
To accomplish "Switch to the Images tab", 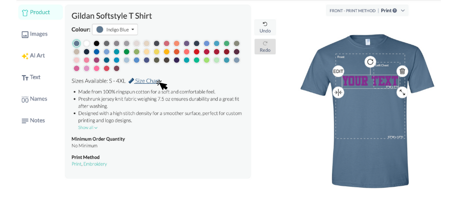I will 35,34.
